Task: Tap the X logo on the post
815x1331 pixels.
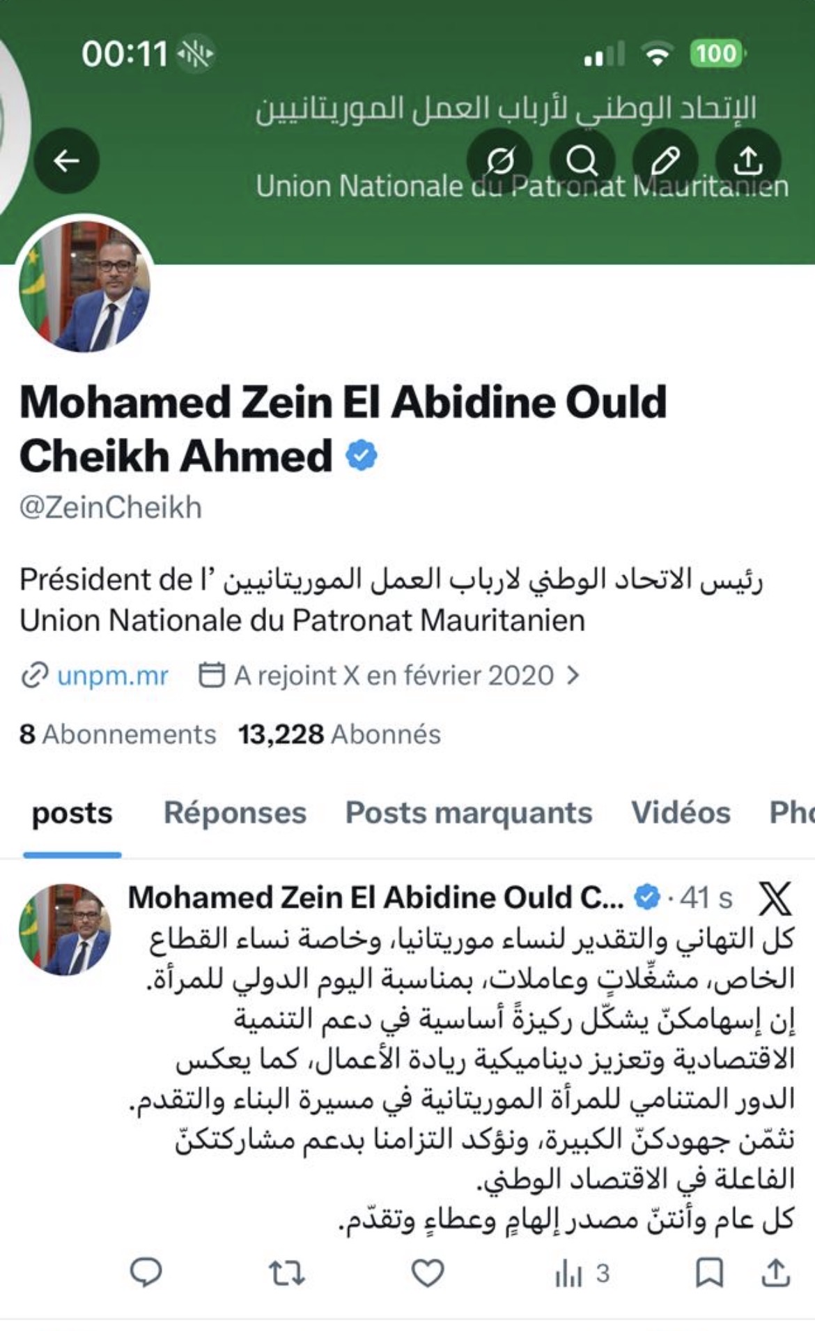Action: pyautogui.click(x=775, y=898)
